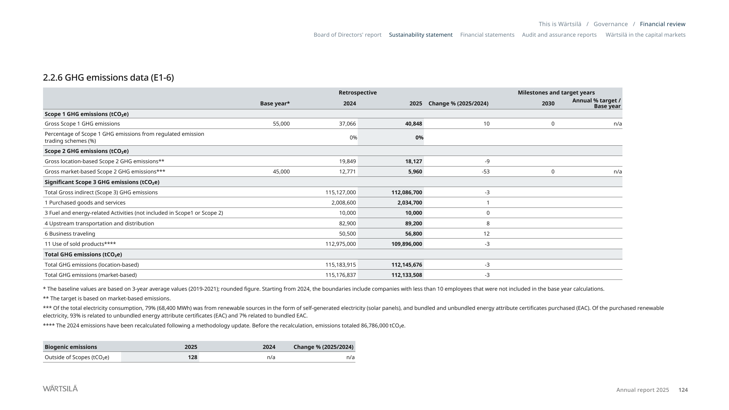This screenshot has width=729, height=410.
Task: Click Purchased goods and services row label
Action: point(85,203)
